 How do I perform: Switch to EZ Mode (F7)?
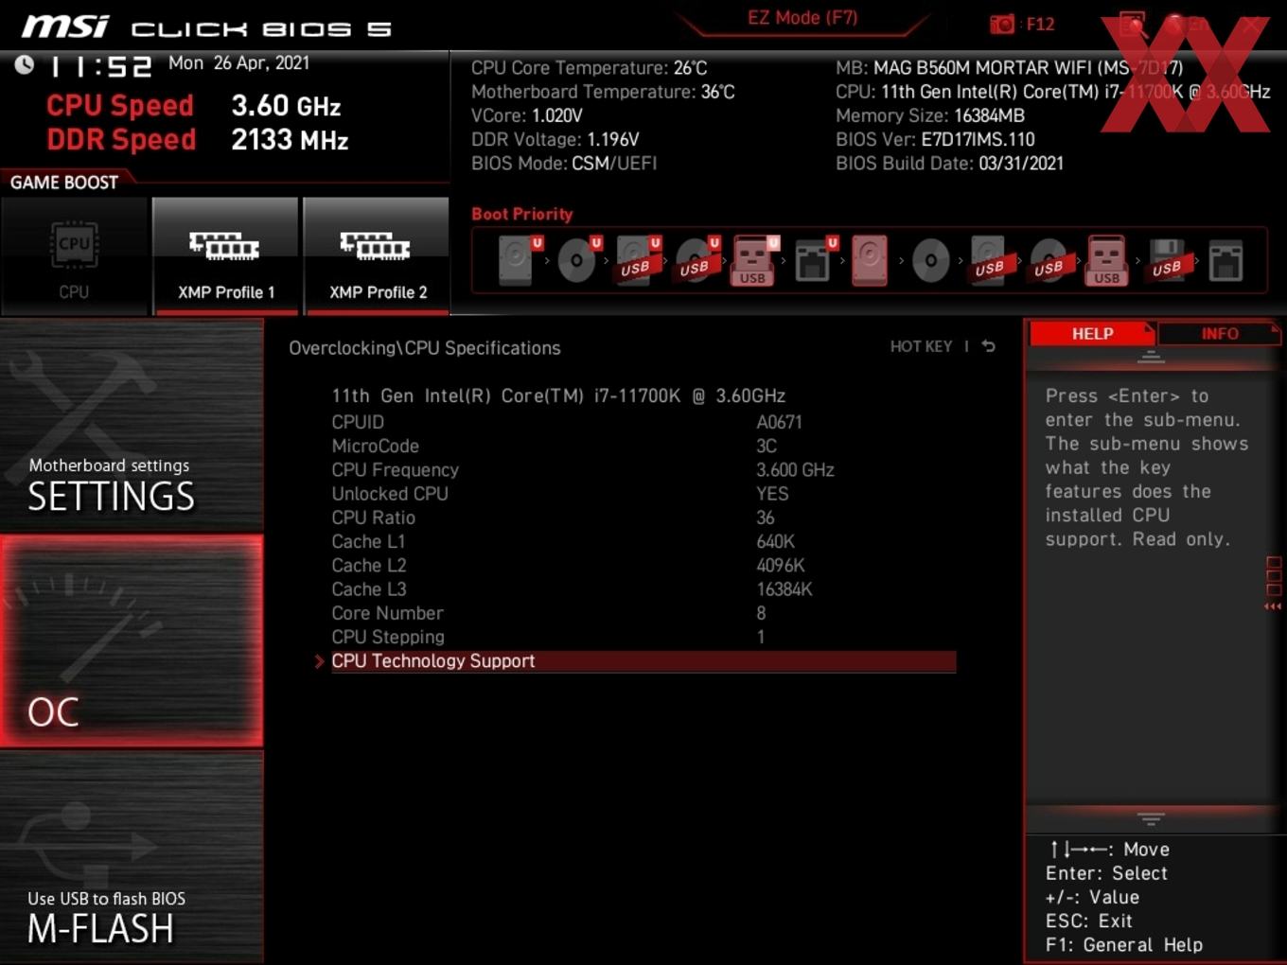802,17
